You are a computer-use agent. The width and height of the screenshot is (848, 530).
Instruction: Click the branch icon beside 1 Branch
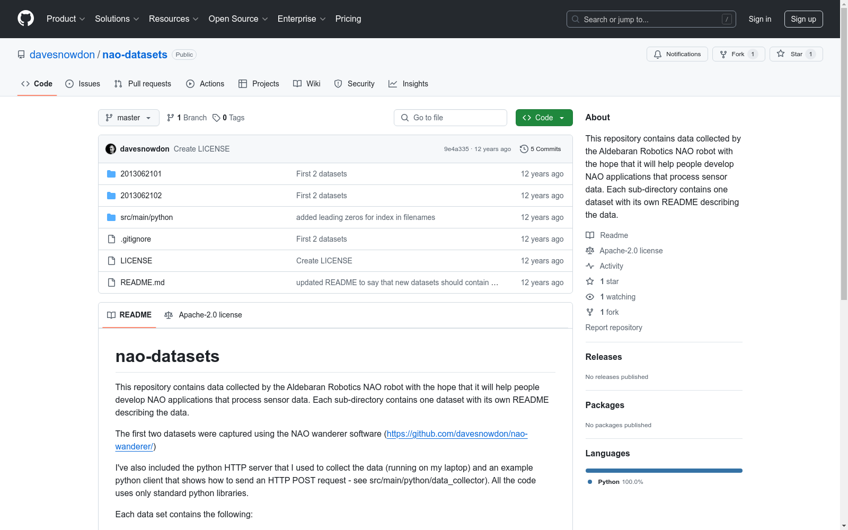171,118
